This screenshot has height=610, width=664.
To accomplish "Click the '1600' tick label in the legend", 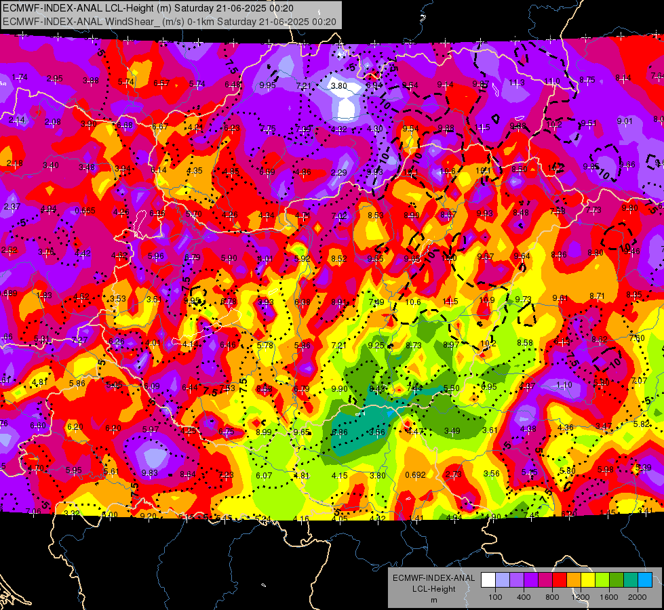I will coord(609,597).
